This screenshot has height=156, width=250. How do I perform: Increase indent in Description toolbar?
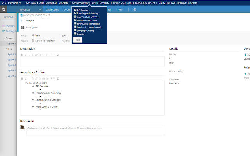pos(54,55)
